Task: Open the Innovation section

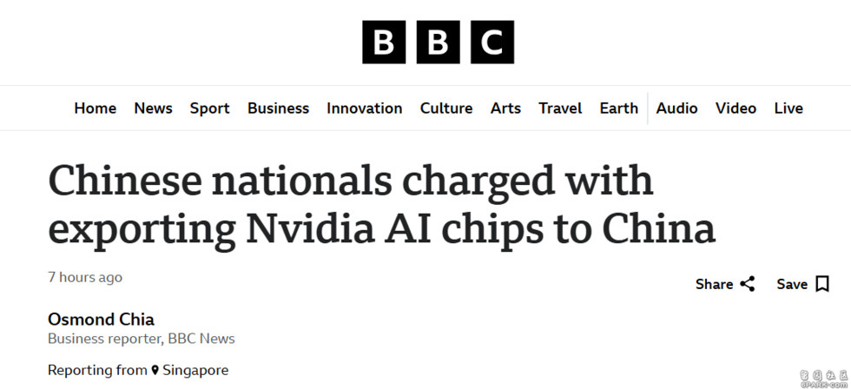Action: tap(364, 109)
